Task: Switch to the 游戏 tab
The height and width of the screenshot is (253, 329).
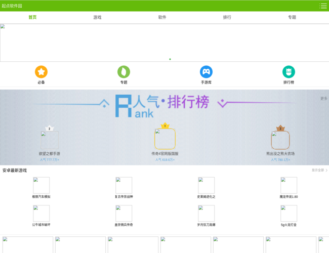Action: tap(97, 17)
